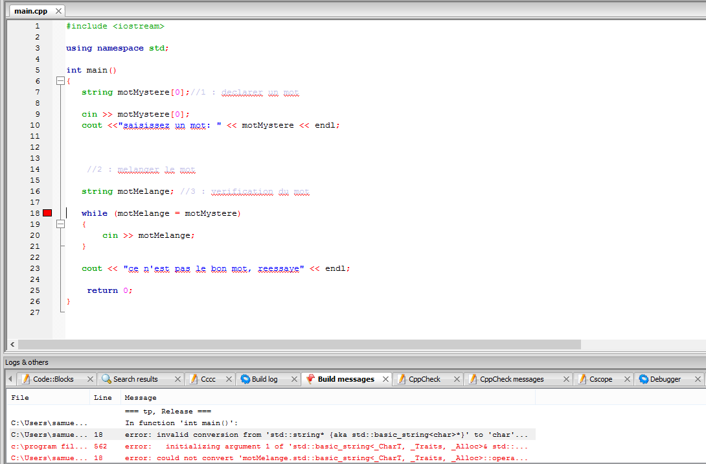
Task: Click line number 10 in the gutter
Action: 35,124
